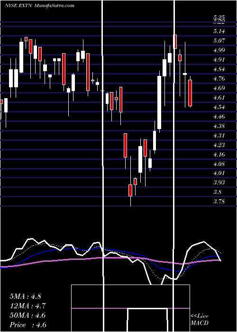The image size is (237, 332).
Task: Select the 5.07 price axis label
Action: point(219,41)
